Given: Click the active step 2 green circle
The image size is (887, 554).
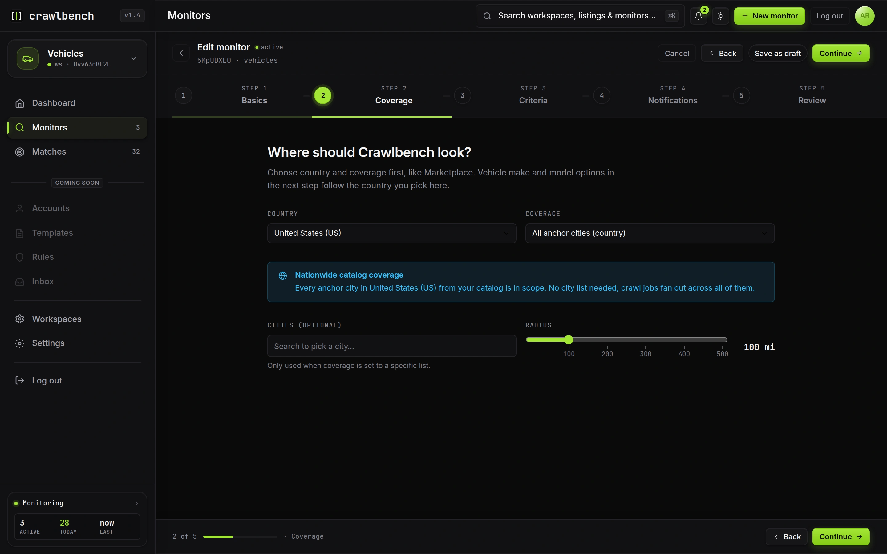Looking at the screenshot, I should (x=323, y=96).
